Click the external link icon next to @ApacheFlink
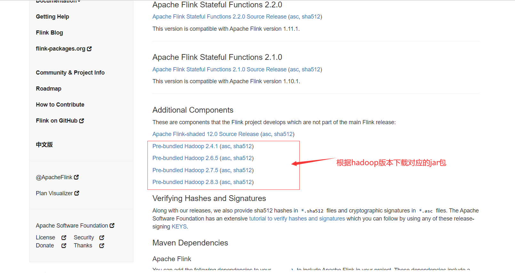This screenshot has height=273, width=515. pyautogui.click(x=76, y=177)
